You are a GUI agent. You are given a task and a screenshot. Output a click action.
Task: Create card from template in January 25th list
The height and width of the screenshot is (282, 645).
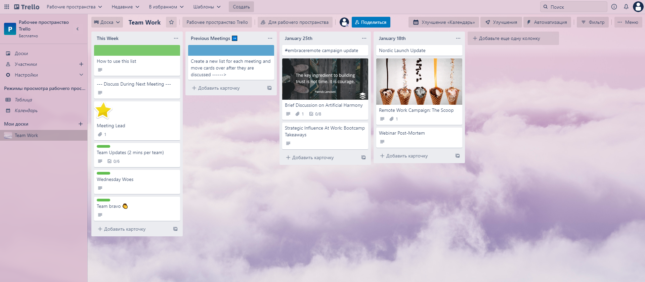click(363, 157)
